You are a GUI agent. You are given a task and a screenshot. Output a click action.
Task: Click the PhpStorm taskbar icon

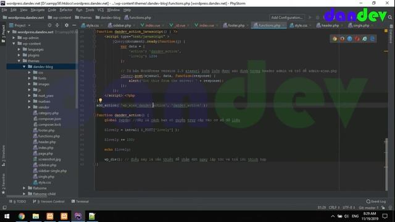[78, 216]
